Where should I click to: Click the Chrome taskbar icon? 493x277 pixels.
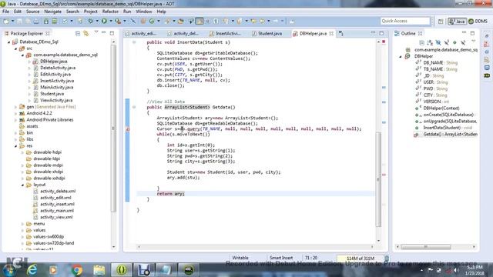pos(76,270)
